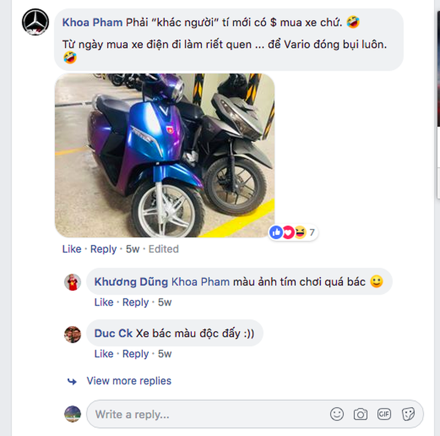Viewport: 440px width, 436px height.
Task: Reply to Duc Ck's comment
Action: 135,354
